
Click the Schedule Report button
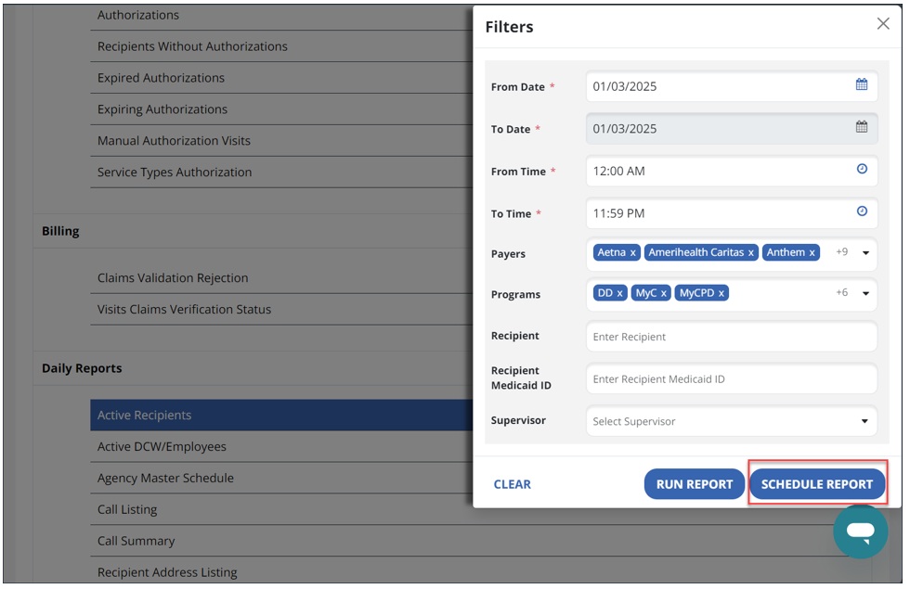click(816, 484)
